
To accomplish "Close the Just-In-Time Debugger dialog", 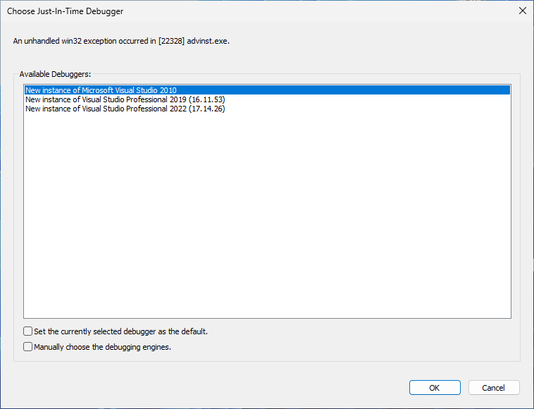I will [x=523, y=11].
